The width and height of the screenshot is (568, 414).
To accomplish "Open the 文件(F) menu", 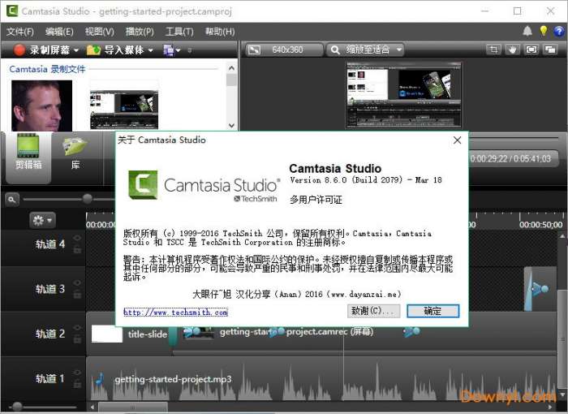I will [x=20, y=31].
